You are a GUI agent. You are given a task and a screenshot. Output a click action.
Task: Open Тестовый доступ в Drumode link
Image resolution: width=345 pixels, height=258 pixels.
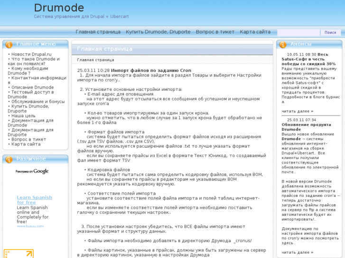tap(31, 94)
